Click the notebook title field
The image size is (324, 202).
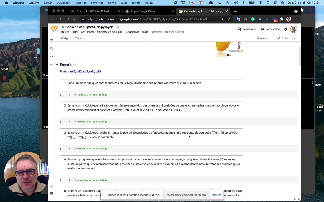click(x=89, y=27)
